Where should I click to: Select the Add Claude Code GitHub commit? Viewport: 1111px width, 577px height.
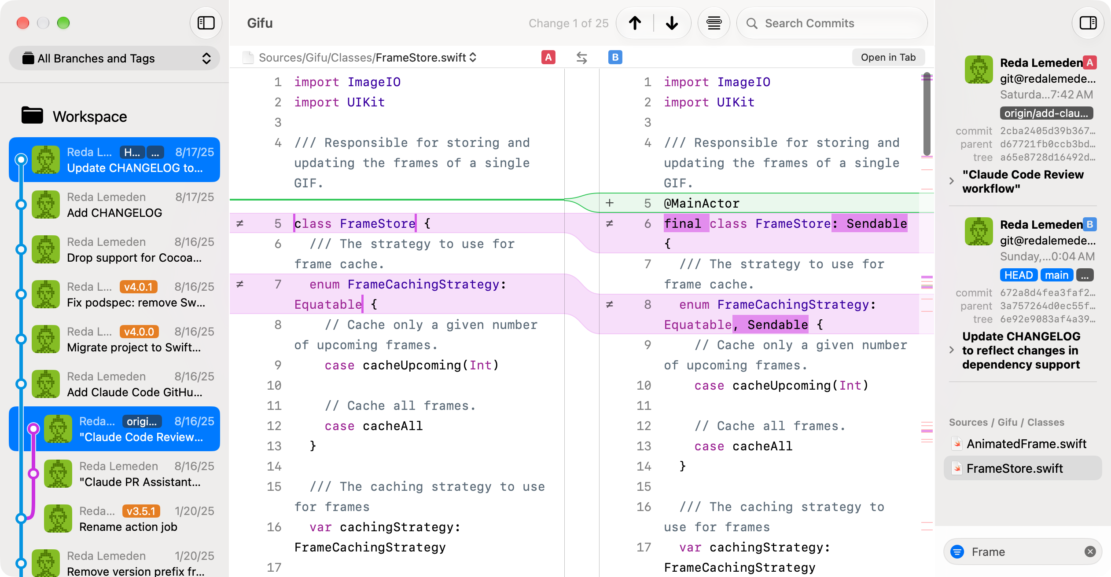click(x=114, y=384)
